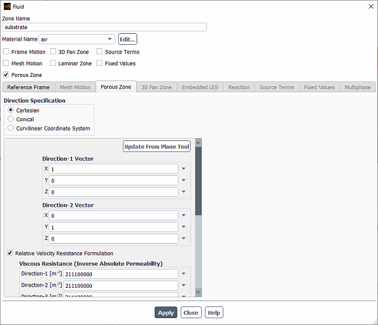The width and height of the screenshot is (378, 325).
Task: Switch to the Reference Frame tab
Action: click(28, 87)
